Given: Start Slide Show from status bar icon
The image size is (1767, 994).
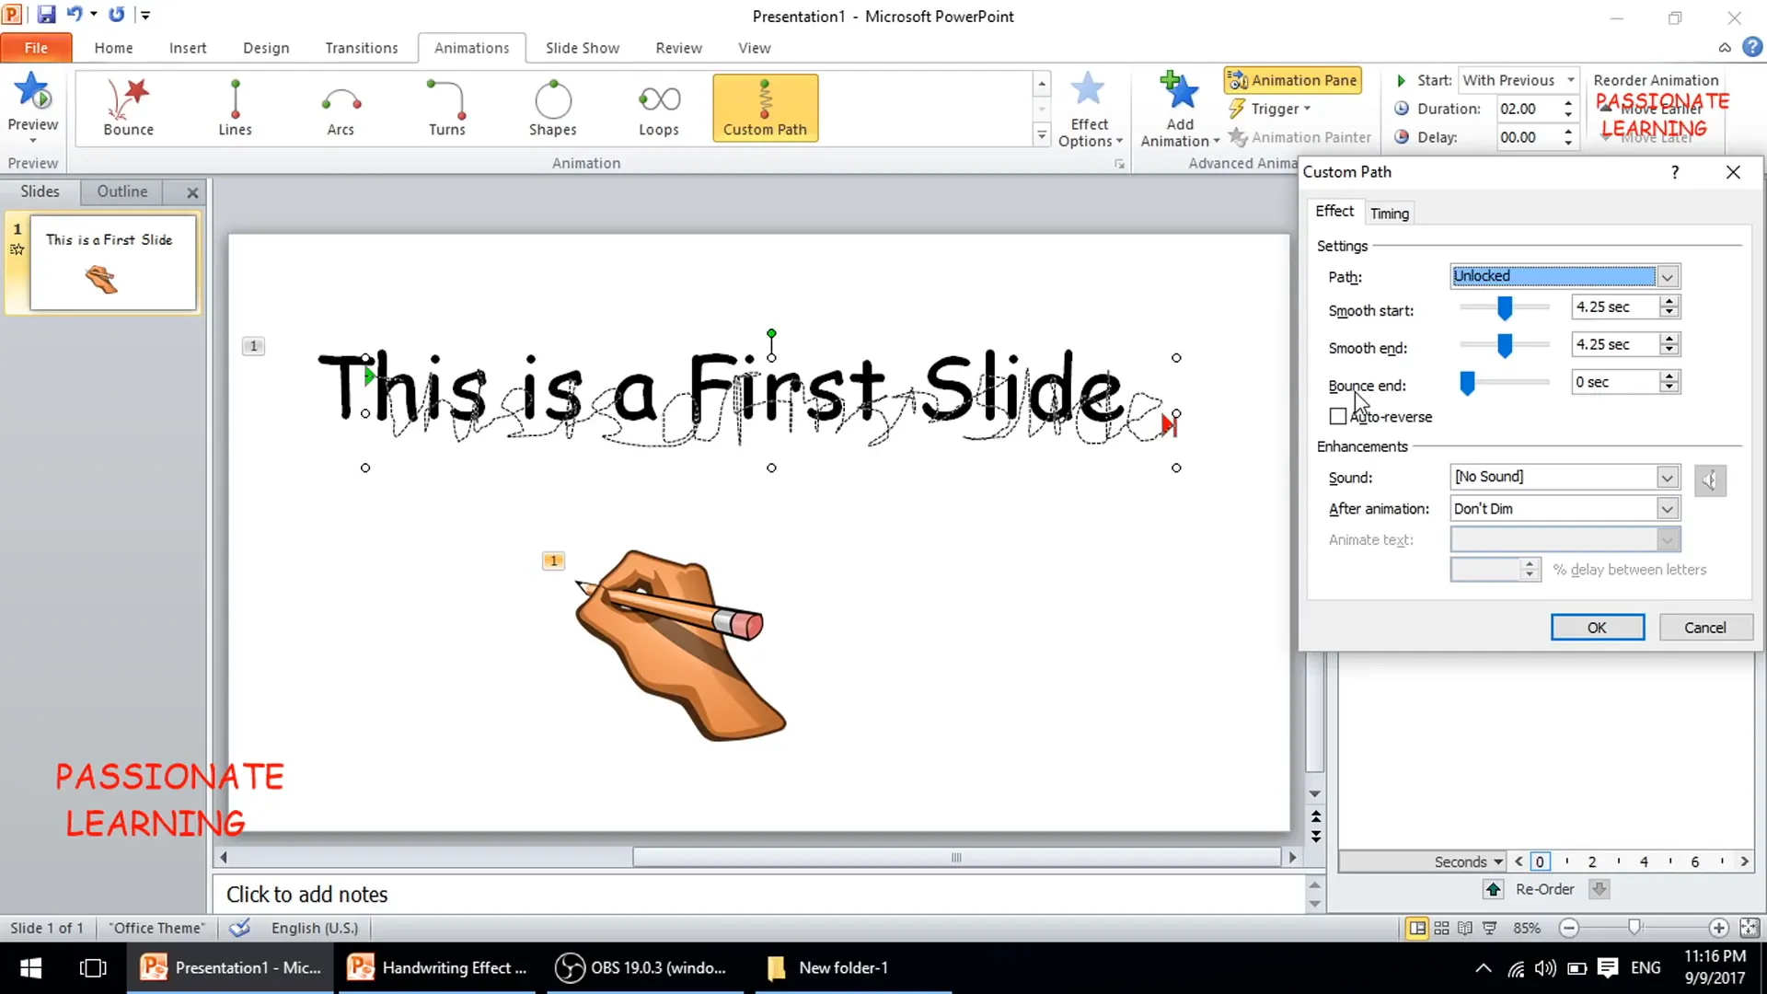Looking at the screenshot, I should pyautogui.click(x=1489, y=929).
